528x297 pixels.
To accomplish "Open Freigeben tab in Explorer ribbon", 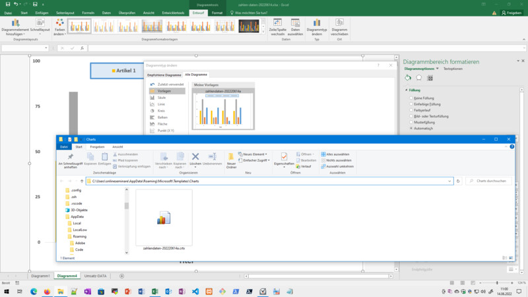I will (97, 147).
